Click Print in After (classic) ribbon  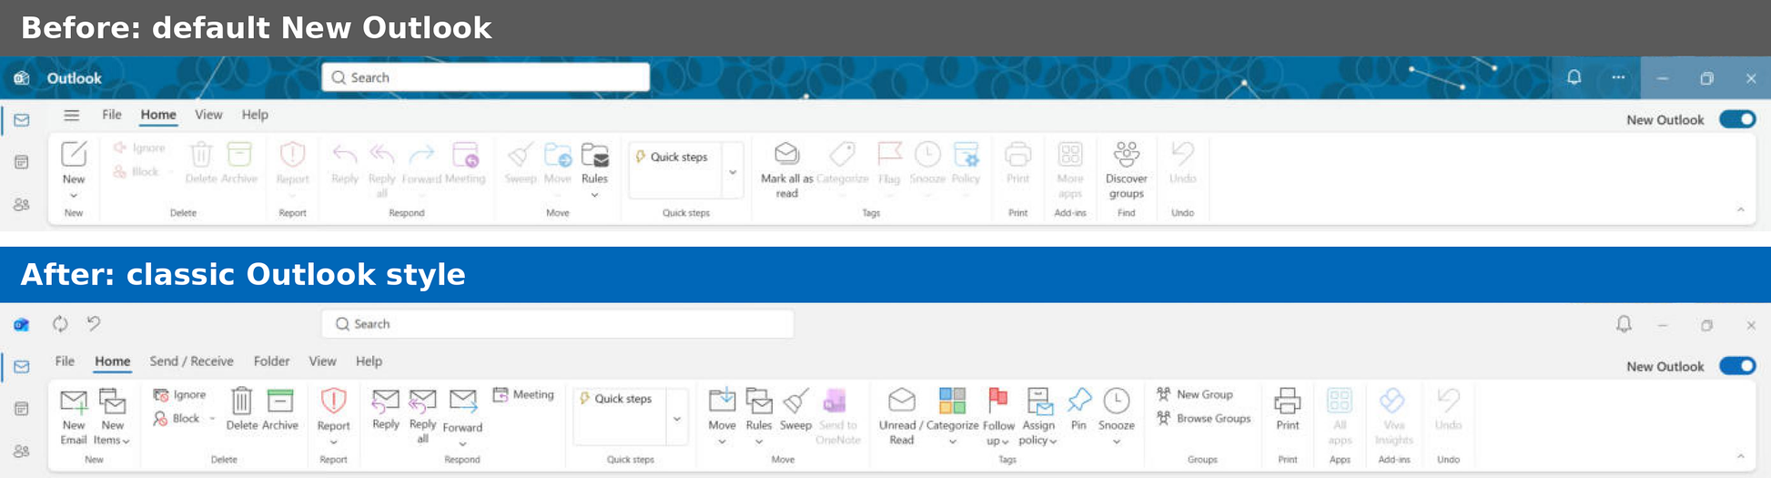1287,409
